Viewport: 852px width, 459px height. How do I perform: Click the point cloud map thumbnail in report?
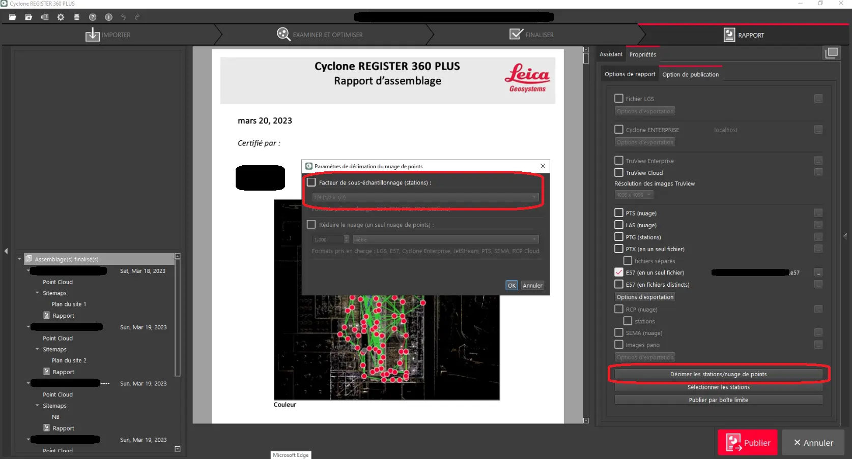coord(387,300)
